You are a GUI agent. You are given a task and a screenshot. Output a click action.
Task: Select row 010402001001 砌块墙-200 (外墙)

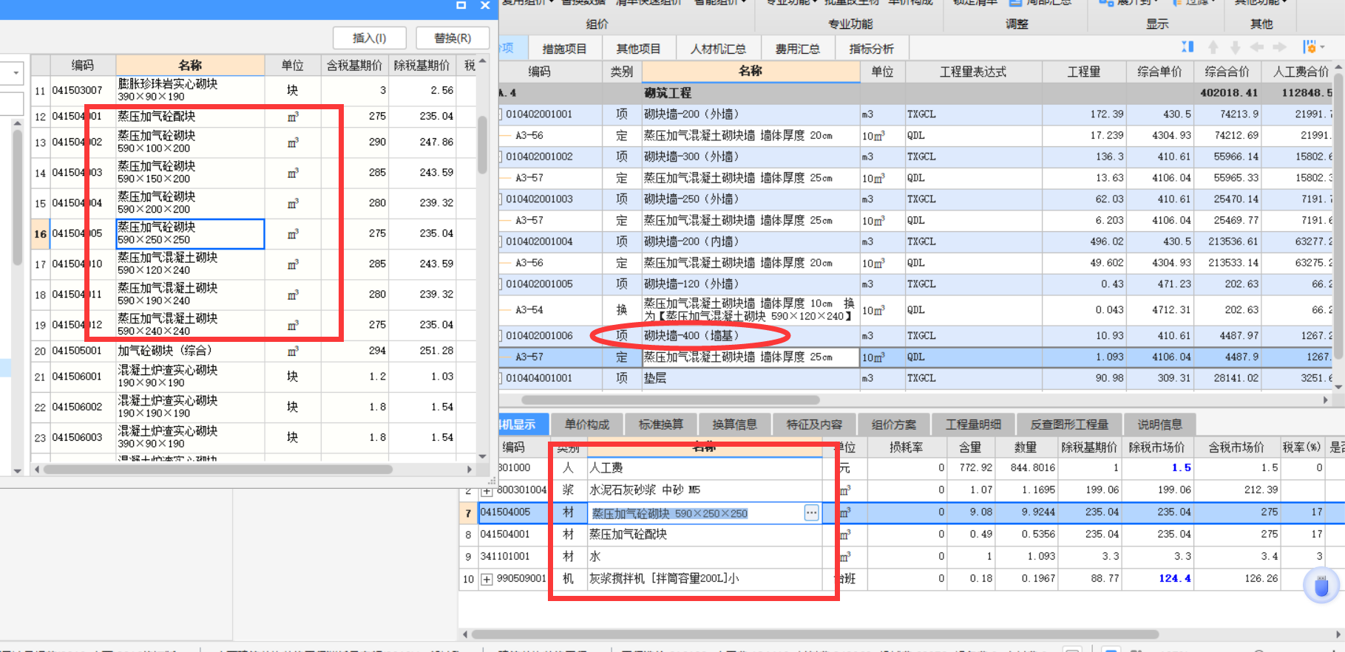[917, 114]
